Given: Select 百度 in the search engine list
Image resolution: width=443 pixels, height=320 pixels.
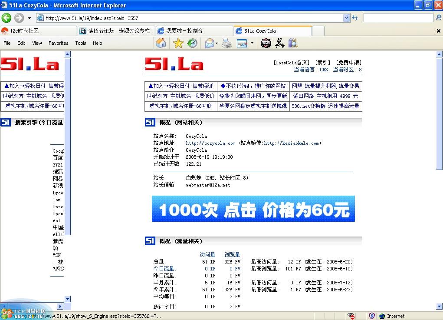Looking at the screenshot, I should [x=57, y=158].
